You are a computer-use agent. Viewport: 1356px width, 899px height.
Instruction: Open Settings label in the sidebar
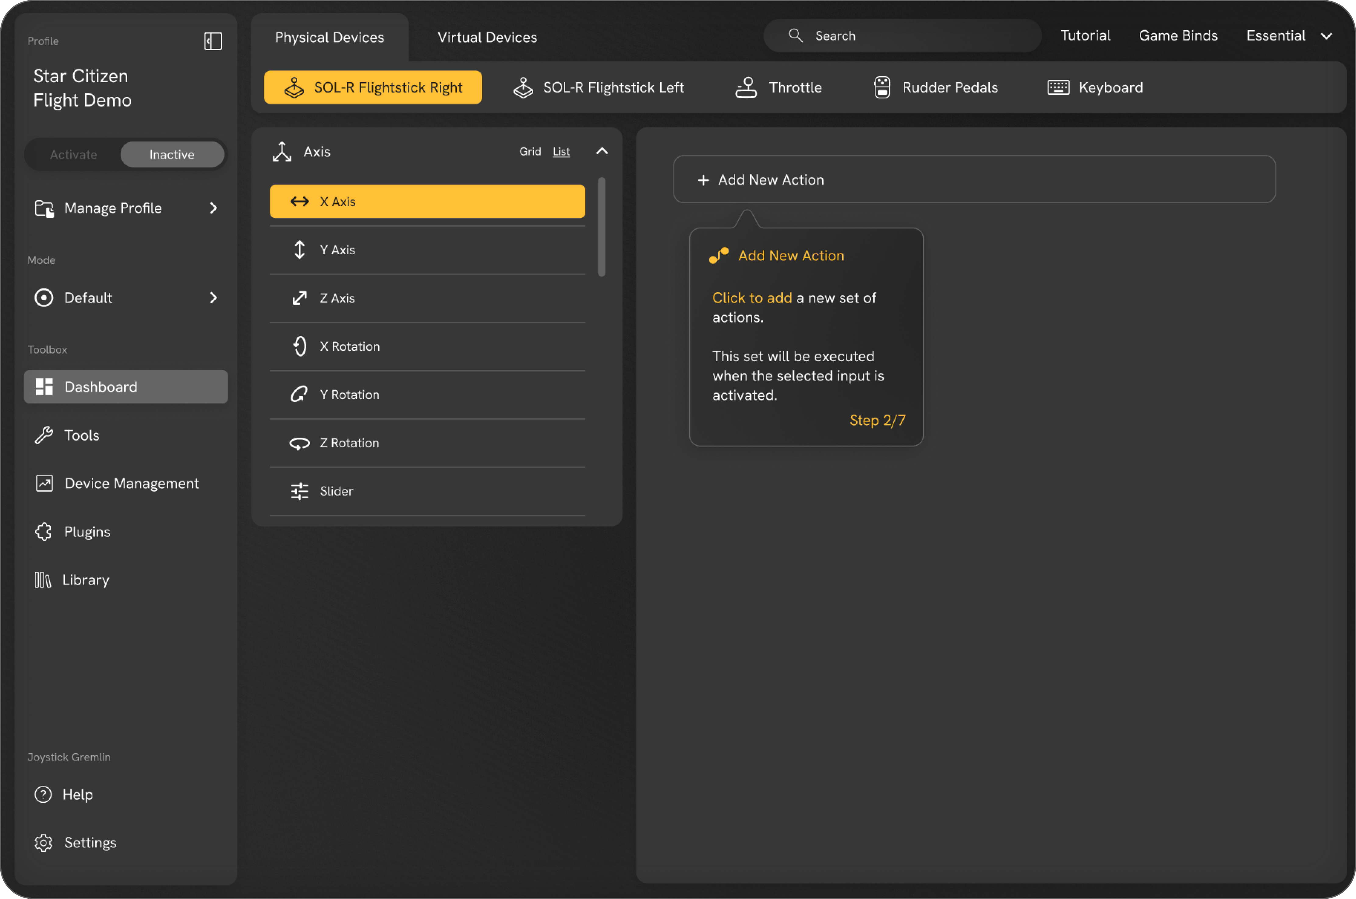click(90, 843)
